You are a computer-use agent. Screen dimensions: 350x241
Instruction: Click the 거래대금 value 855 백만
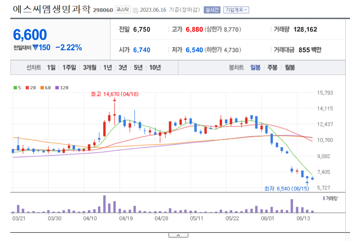click(x=310, y=50)
